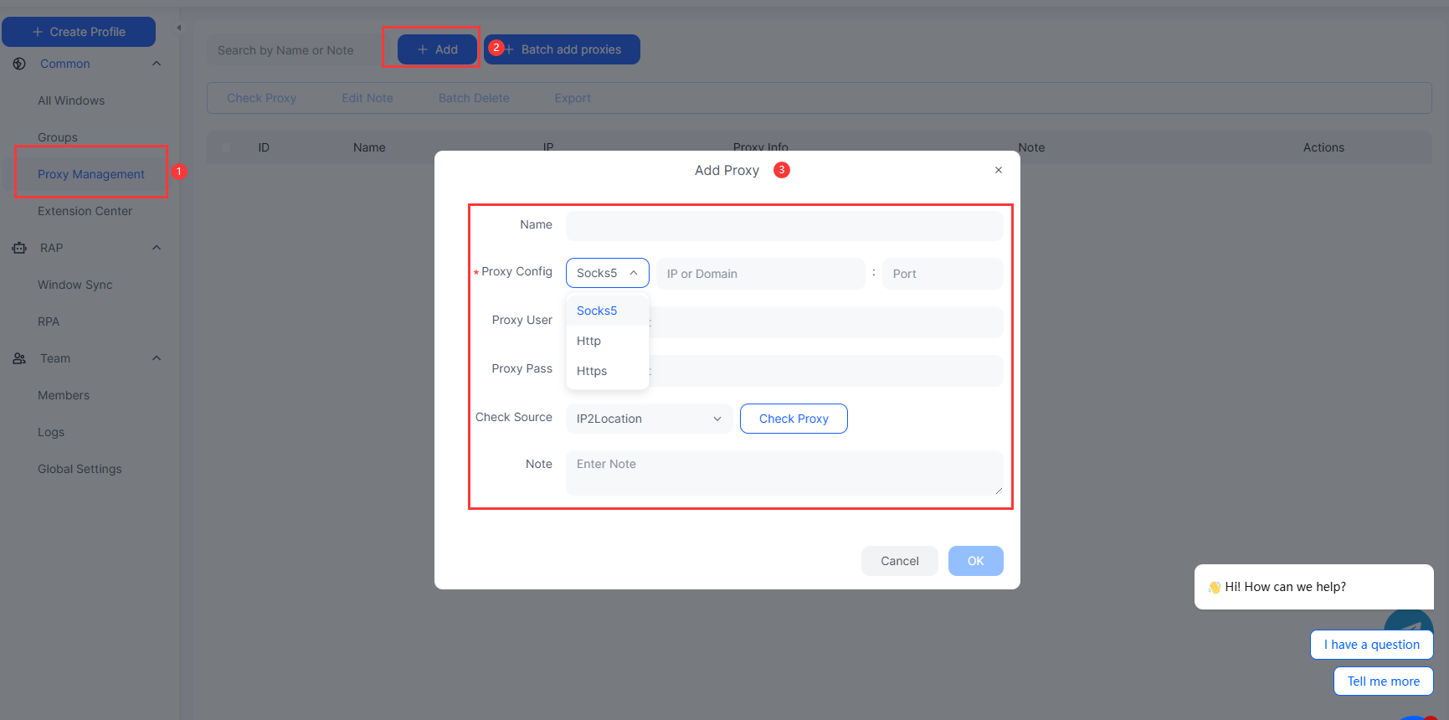This screenshot has height=720, width=1449.
Task: Close the Add Proxy dialog with X
Action: pyautogui.click(x=998, y=170)
